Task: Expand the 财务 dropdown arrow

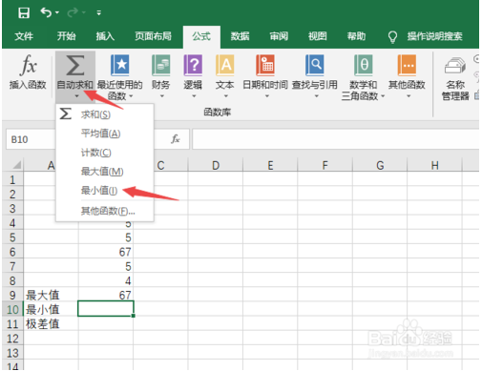Action: tap(161, 96)
